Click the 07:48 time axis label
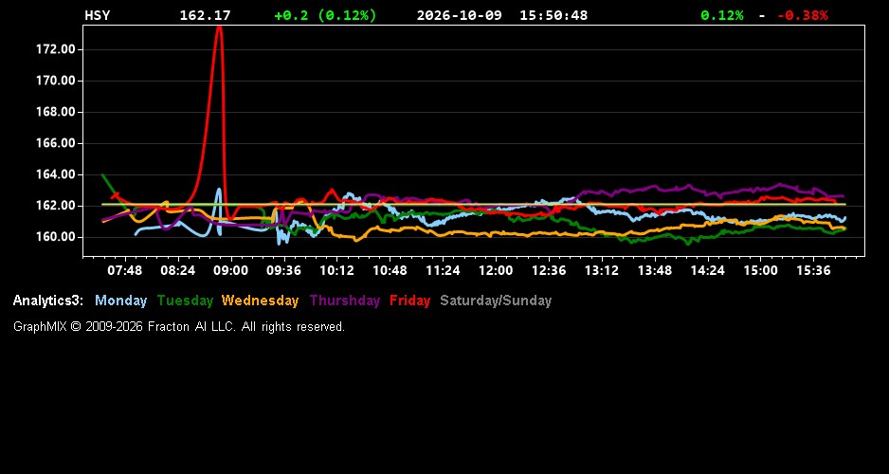This screenshot has height=474, width=889. pyautogui.click(x=125, y=270)
